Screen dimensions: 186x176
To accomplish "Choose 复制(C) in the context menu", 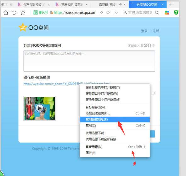I will 115,126.
